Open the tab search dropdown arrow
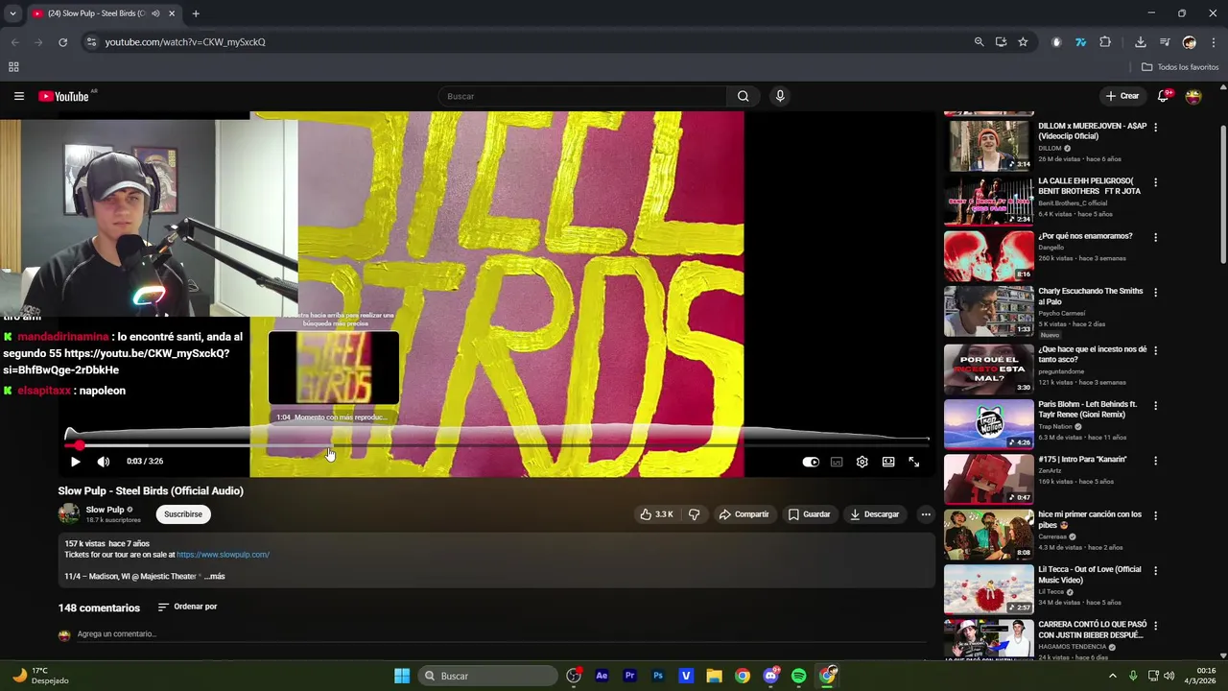This screenshot has height=691, width=1228. 12,13
